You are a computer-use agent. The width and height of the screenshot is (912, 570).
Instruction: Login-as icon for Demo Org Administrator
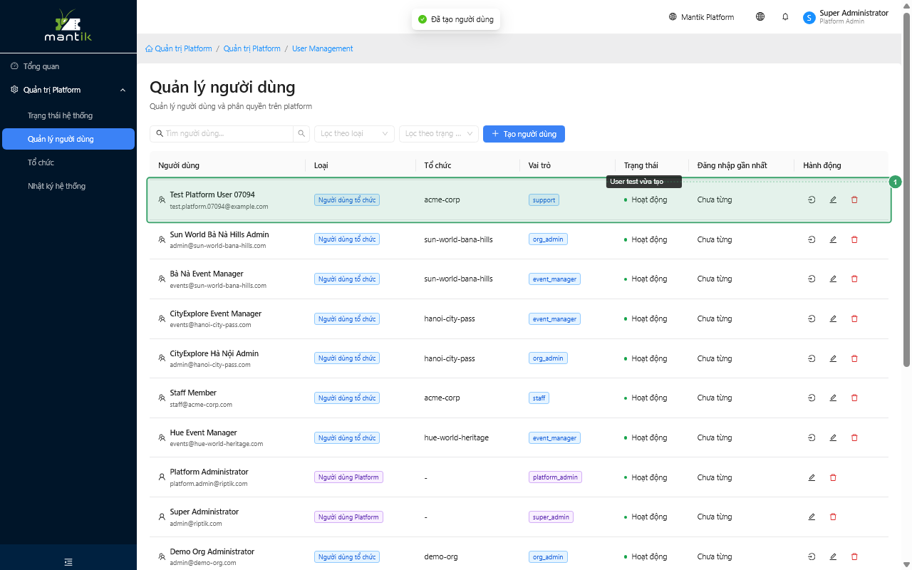pyautogui.click(x=812, y=556)
